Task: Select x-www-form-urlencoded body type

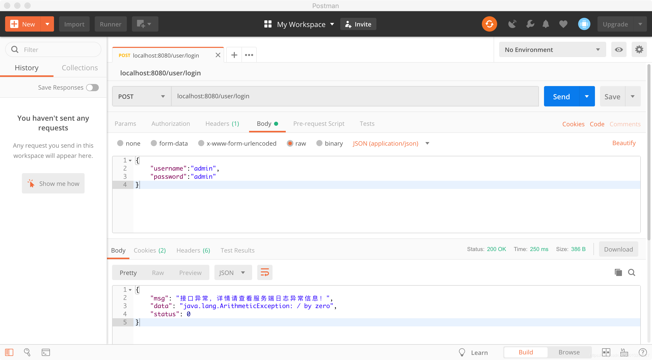Action: pyautogui.click(x=201, y=143)
